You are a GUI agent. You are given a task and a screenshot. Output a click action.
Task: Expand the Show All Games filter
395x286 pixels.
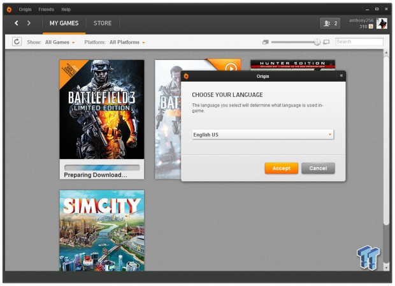pyautogui.click(x=60, y=42)
